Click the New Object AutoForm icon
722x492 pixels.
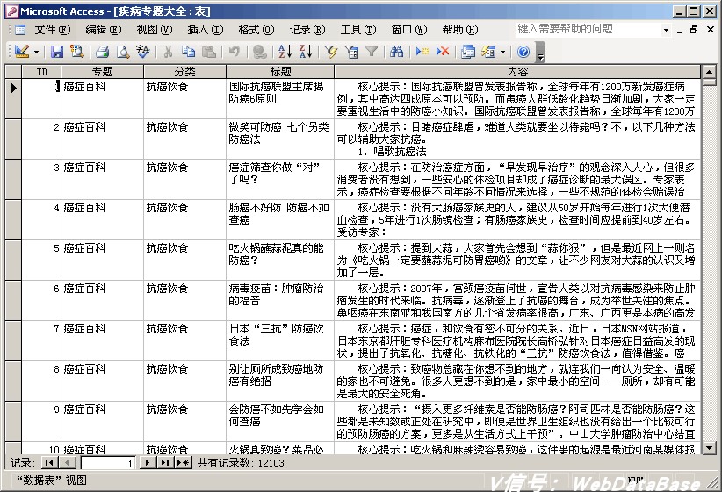coord(488,52)
